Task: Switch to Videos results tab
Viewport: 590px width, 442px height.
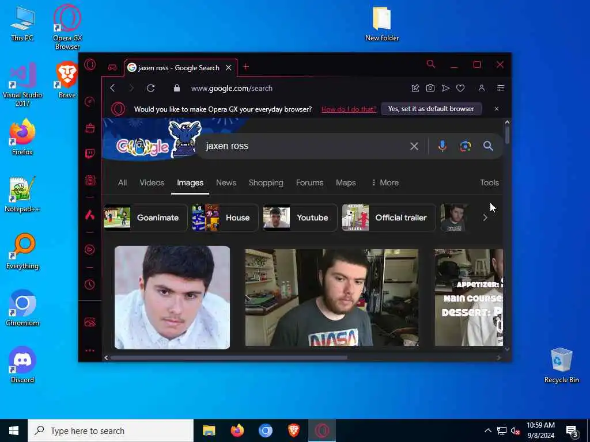Action: [x=152, y=182]
